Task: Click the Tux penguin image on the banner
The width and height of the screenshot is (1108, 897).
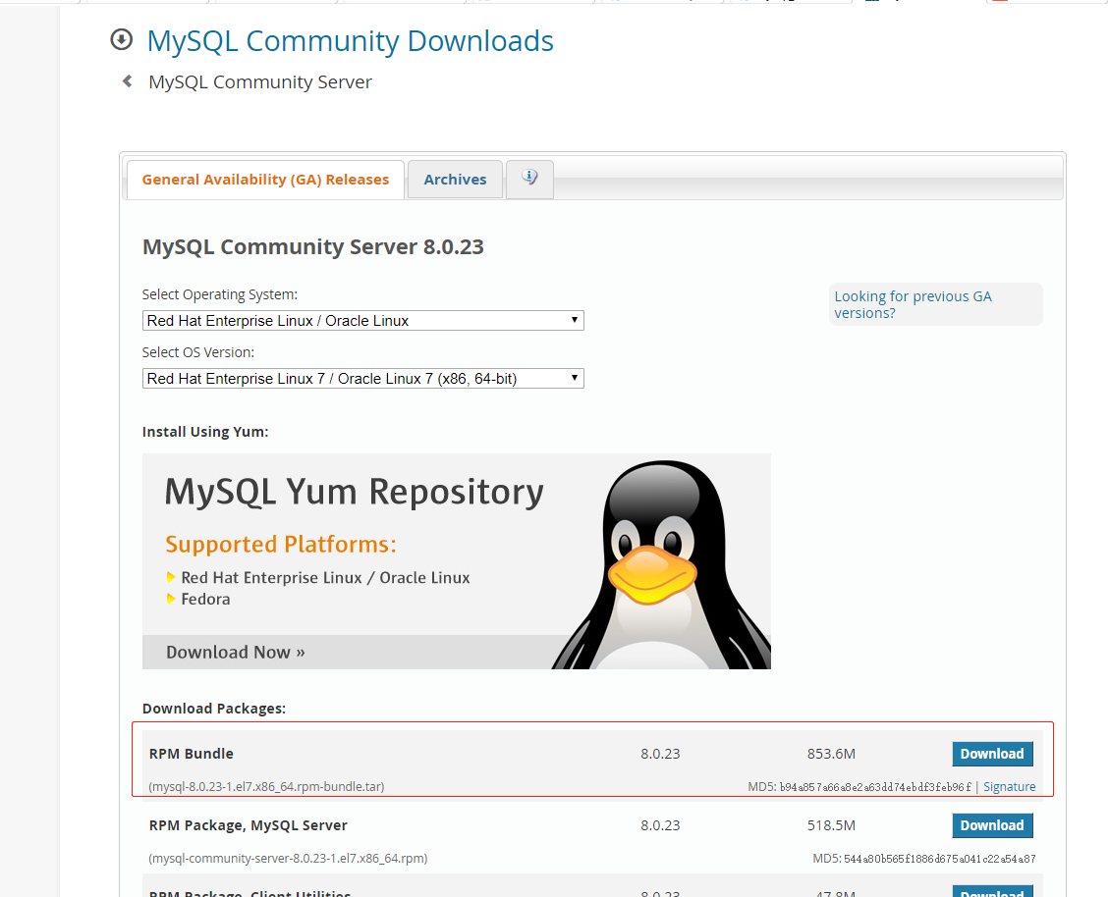Action: 661,564
